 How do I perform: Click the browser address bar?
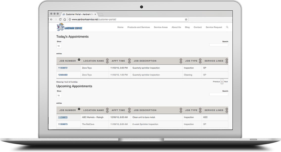click(126, 19)
